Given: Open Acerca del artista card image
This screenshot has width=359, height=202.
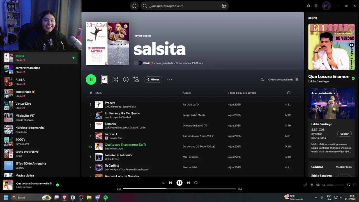Looking at the screenshot, I should (331, 104).
